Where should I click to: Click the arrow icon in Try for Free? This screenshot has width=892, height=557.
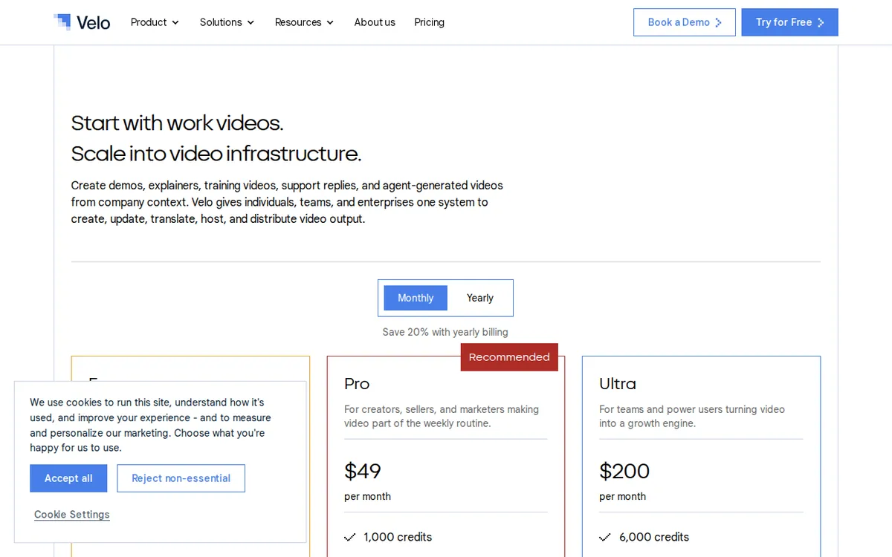[x=821, y=22]
